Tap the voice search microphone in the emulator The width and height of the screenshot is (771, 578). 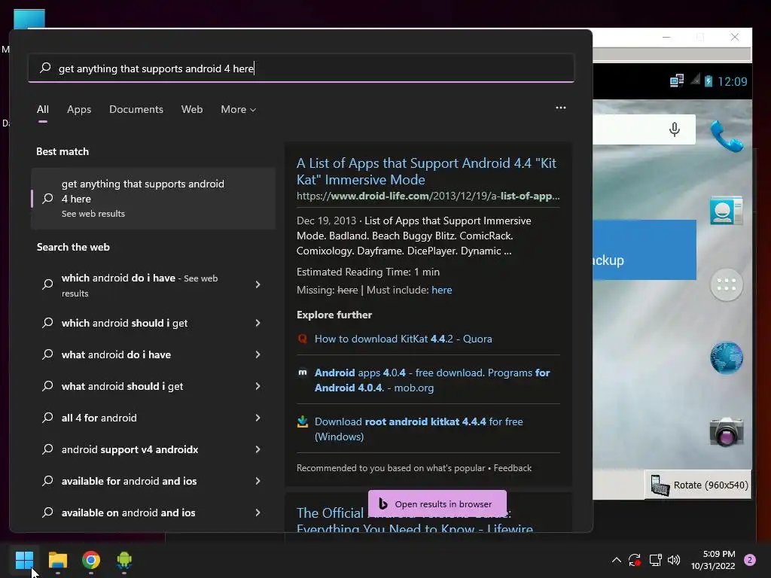(675, 129)
